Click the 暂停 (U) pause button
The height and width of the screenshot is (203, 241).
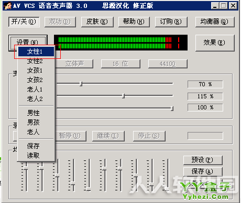[x=71, y=136]
